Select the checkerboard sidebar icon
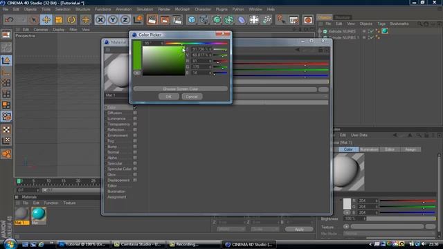 [6, 129]
